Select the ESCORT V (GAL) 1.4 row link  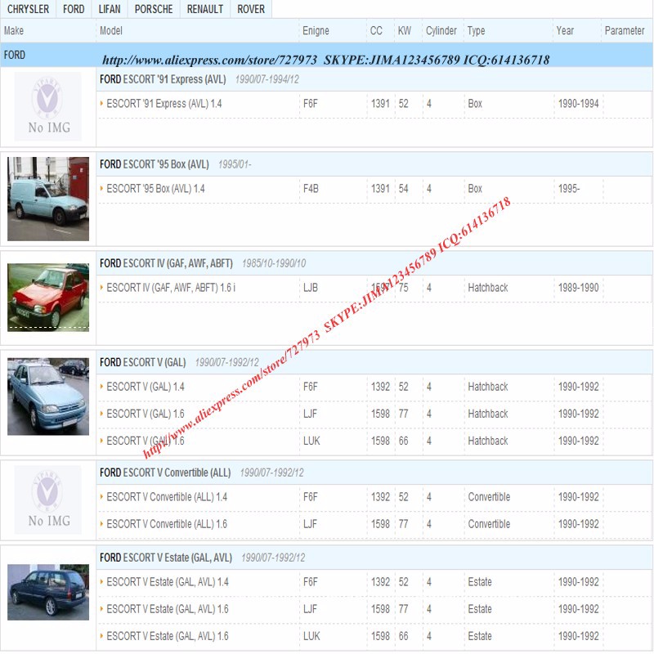[x=146, y=387]
